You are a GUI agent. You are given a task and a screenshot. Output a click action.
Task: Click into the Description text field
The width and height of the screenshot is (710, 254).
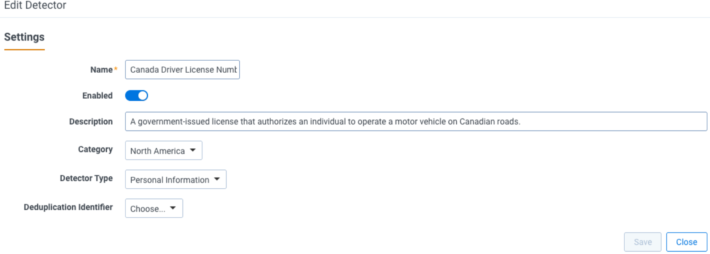pyautogui.click(x=416, y=121)
